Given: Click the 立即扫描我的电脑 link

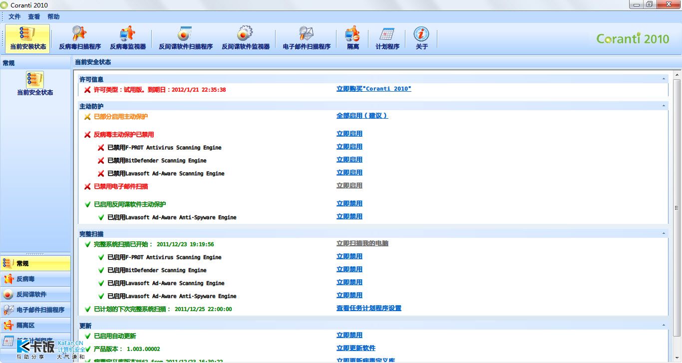Looking at the screenshot, I should 362,243.
